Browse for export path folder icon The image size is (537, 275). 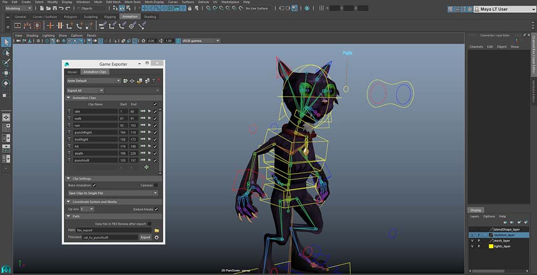(x=157, y=230)
